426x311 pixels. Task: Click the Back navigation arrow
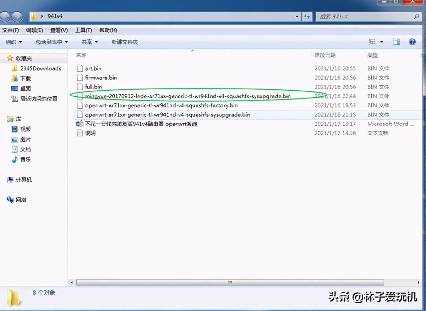click(x=6, y=16)
